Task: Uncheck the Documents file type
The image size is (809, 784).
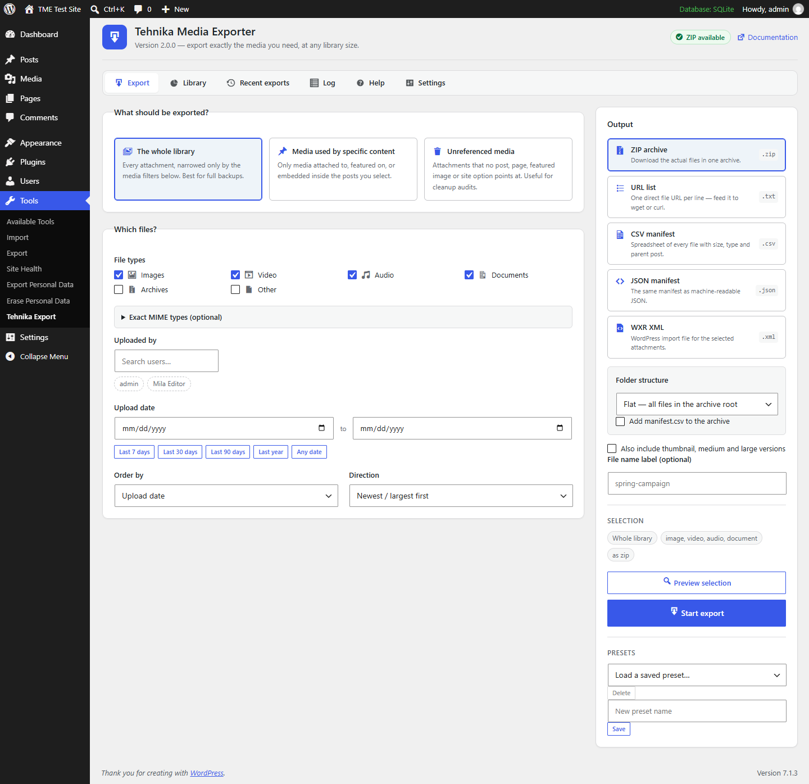Action: point(469,275)
